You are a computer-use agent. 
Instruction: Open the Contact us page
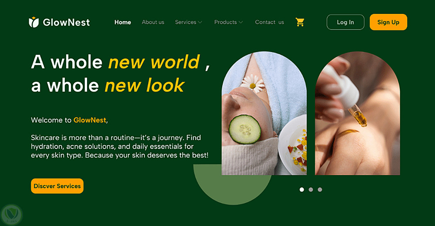(269, 22)
